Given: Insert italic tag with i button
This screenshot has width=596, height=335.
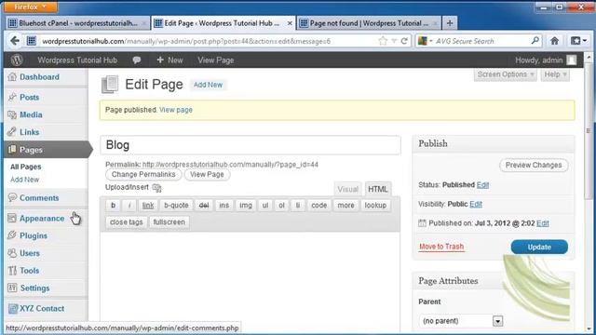Looking at the screenshot, I should (x=129, y=206).
